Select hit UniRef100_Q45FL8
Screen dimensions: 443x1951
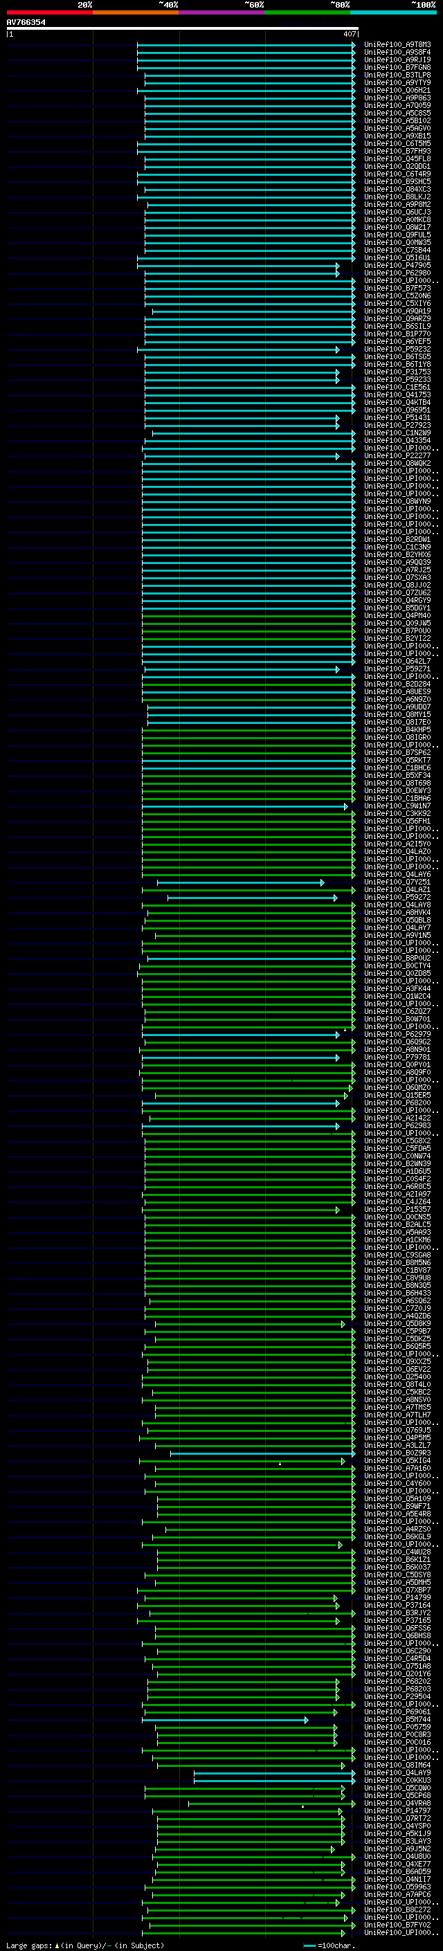pos(397,158)
